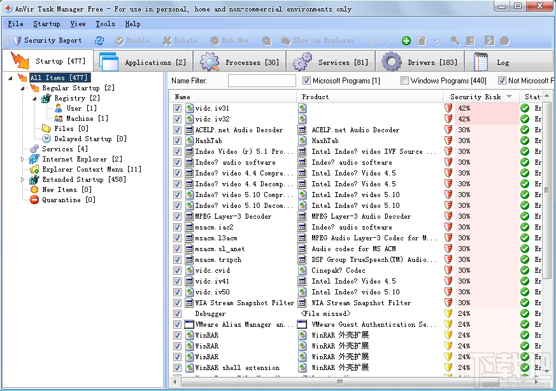This screenshot has width=556, height=391.
Task: Sort by the Security Risk column header
Action: pos(475,97)
